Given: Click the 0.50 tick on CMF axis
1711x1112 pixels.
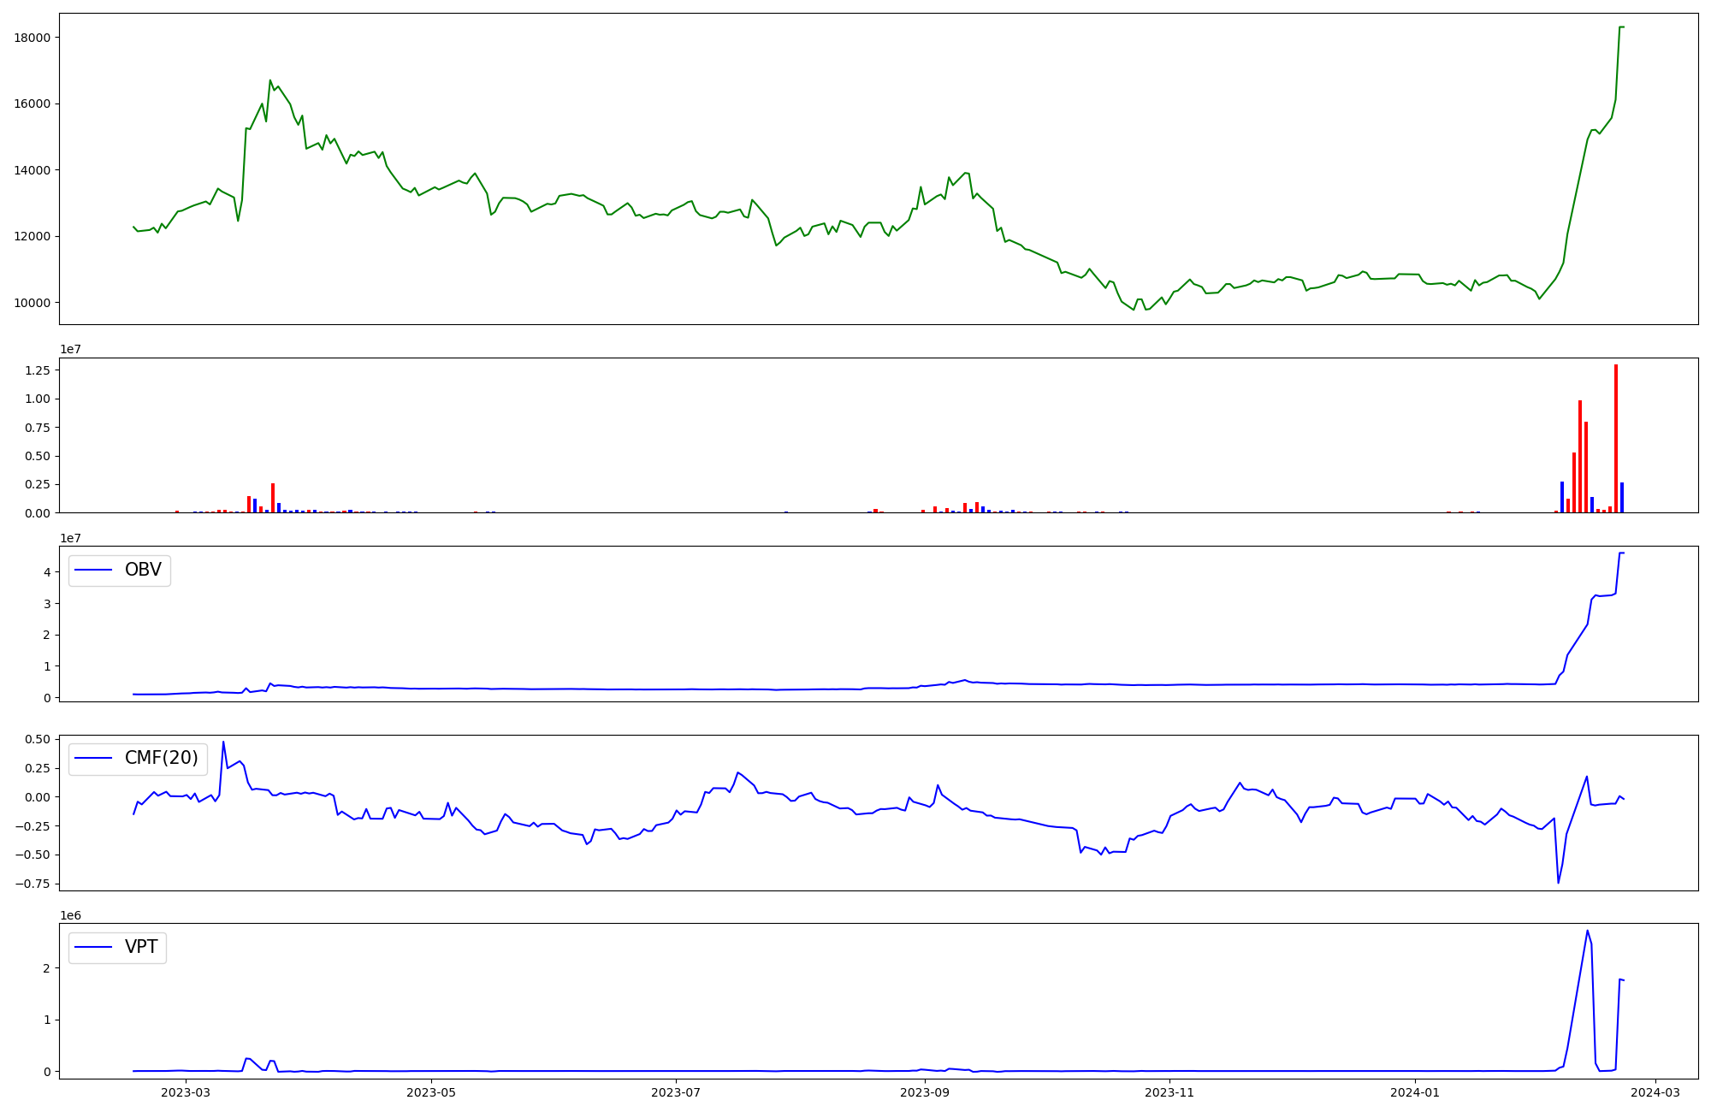Looking at the screenshot, I should click(38, 739).
